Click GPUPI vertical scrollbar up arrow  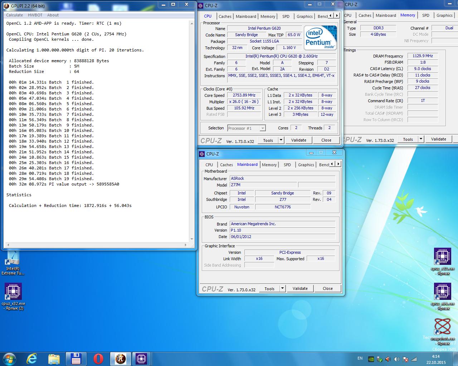click(192, 23)
